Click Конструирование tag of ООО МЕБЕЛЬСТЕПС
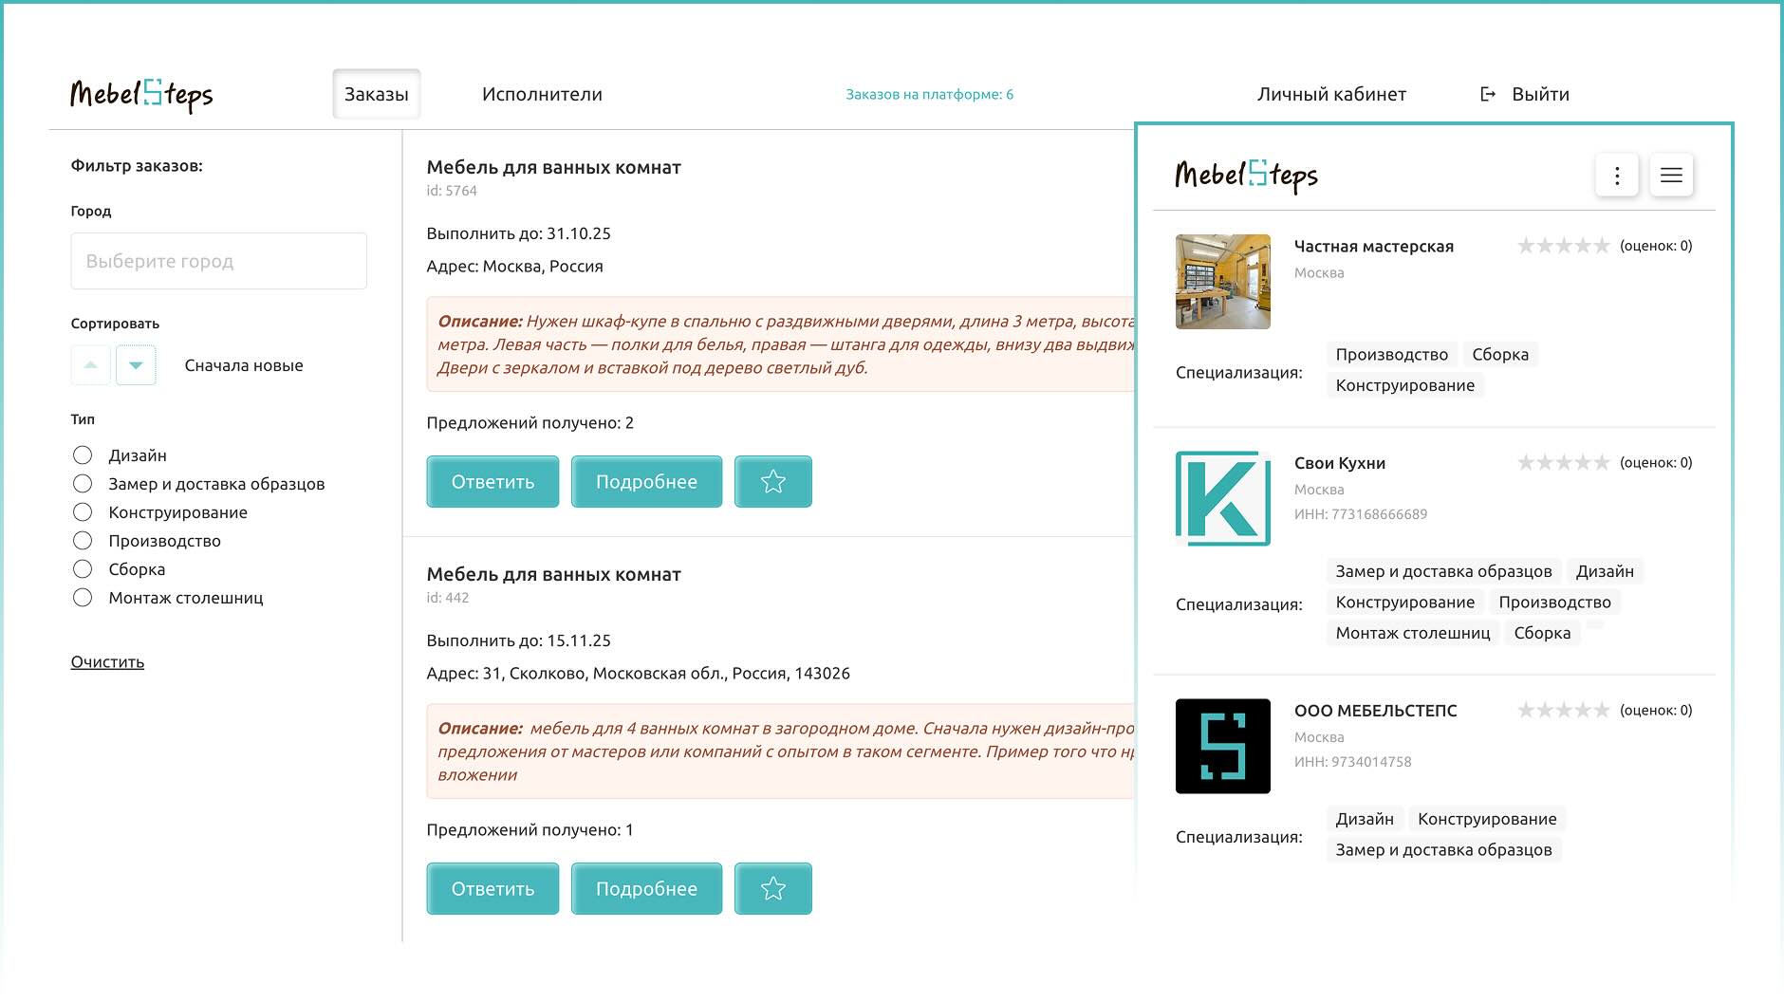The height and width of the screenshot is (1002, 1784). [x=1487, y=819]
